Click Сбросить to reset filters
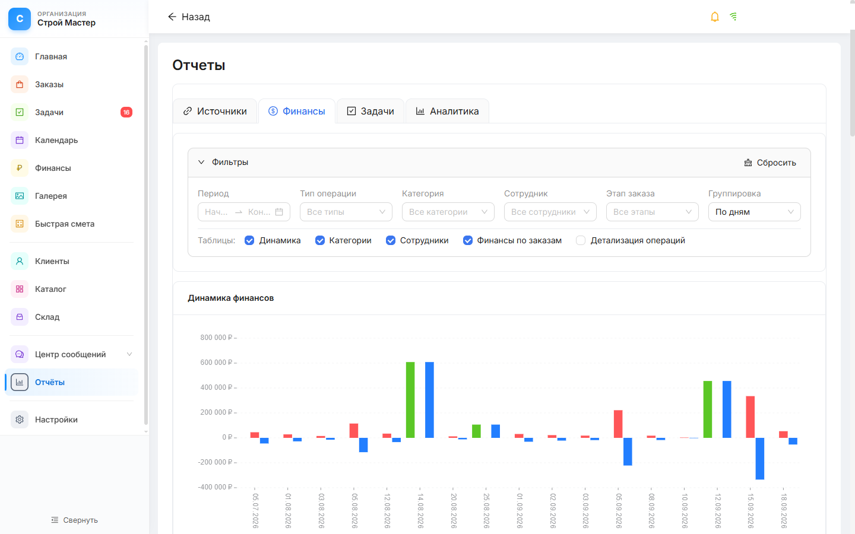This screenshot has height=534, width=855. pos(770,163)
